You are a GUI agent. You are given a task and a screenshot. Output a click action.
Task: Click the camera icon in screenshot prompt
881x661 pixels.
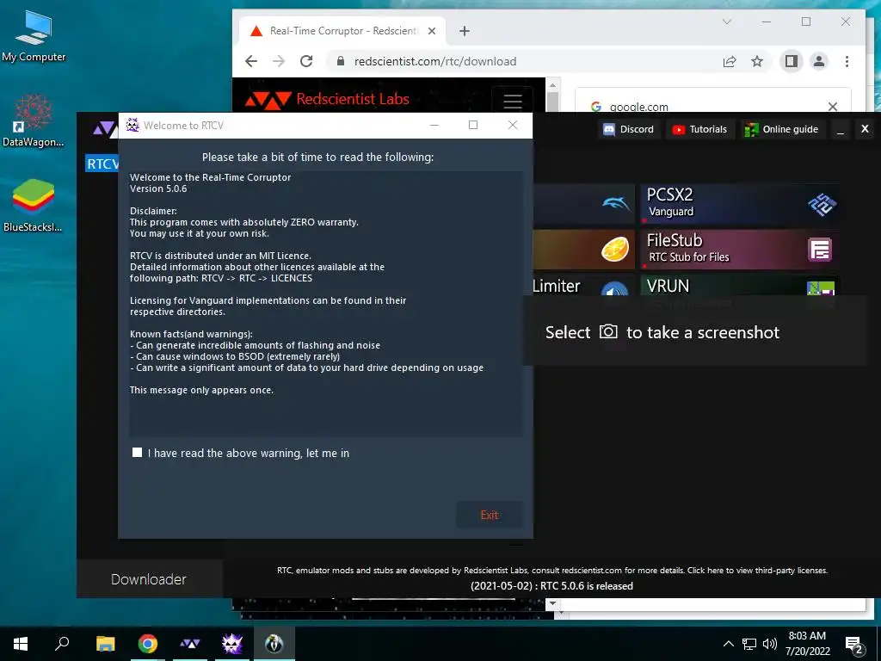click(x=608, y=331)
